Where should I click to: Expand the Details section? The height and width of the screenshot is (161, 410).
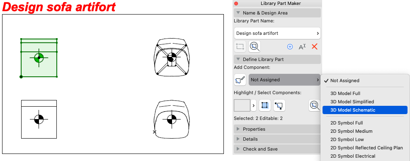coord(277,139)
